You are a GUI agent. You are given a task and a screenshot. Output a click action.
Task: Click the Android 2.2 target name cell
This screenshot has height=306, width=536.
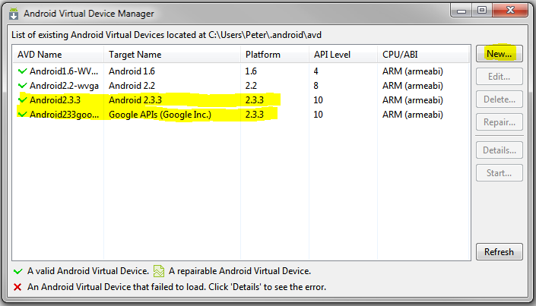point(132,85)
